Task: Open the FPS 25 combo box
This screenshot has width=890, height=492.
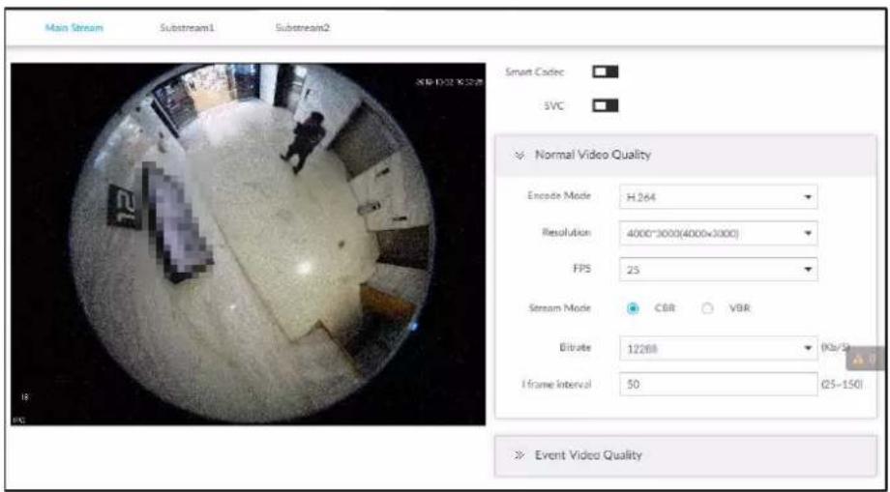Action: pyautogui.click(x=718, y=270)
